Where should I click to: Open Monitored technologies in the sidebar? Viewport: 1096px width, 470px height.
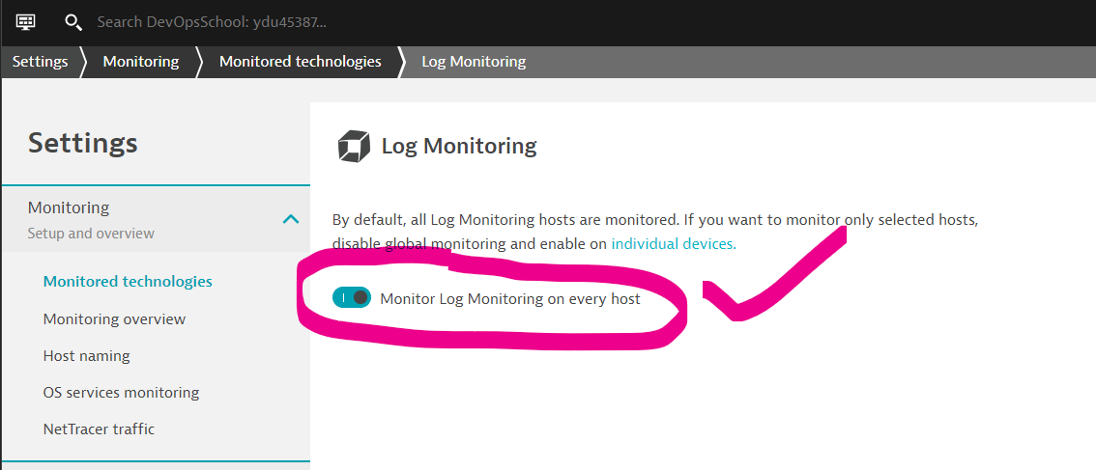pos(128,282)
